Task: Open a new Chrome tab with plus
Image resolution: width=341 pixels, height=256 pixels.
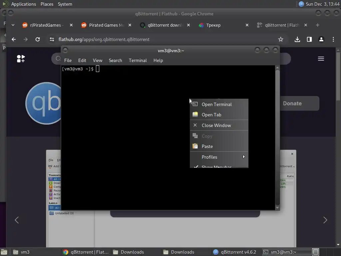Action: [x=317, y=25]
